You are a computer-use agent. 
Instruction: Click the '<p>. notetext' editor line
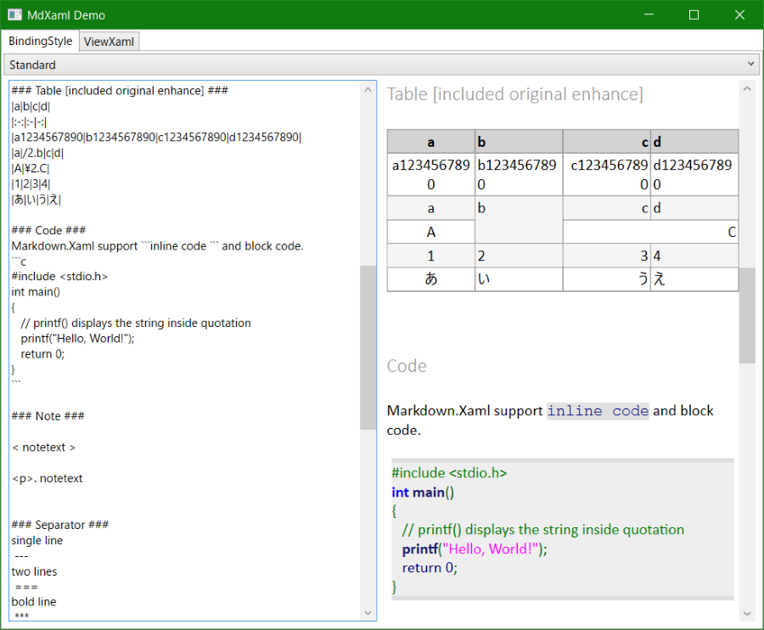tap(48, 479)
